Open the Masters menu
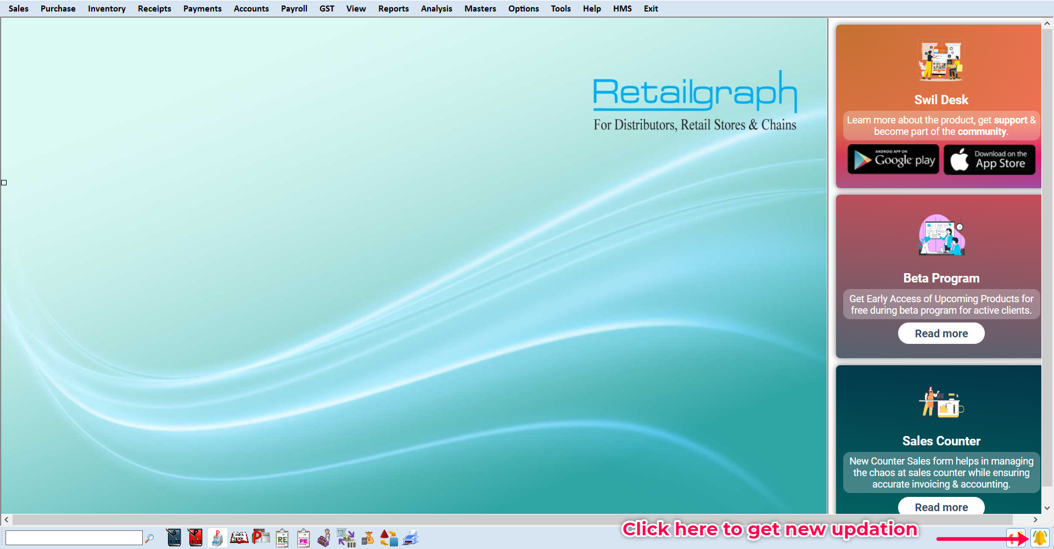The width and height of the screenshot is (1054, 549). [480, 9]
